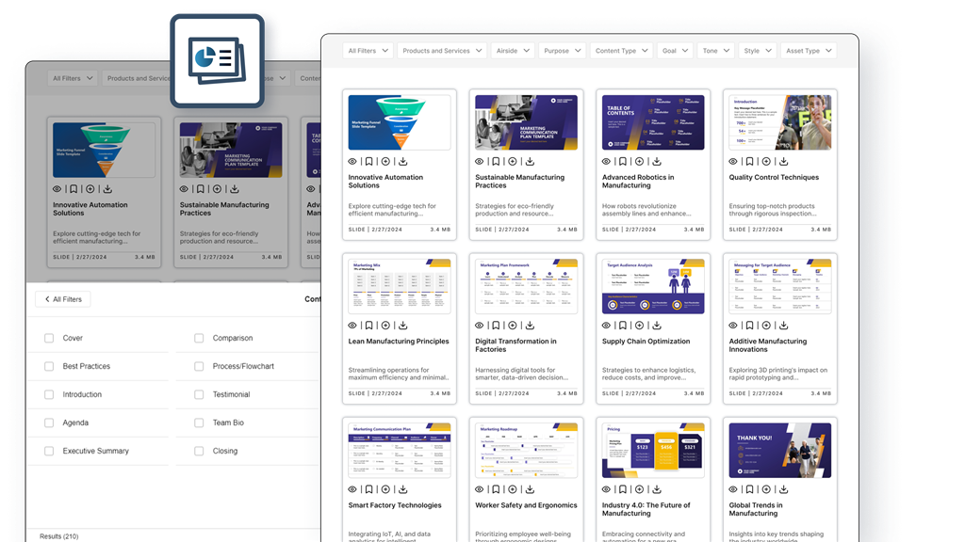965x542 pixels.
Task: Open the Digital Transformation in Factories title
Action: click(x=515, y=345)
